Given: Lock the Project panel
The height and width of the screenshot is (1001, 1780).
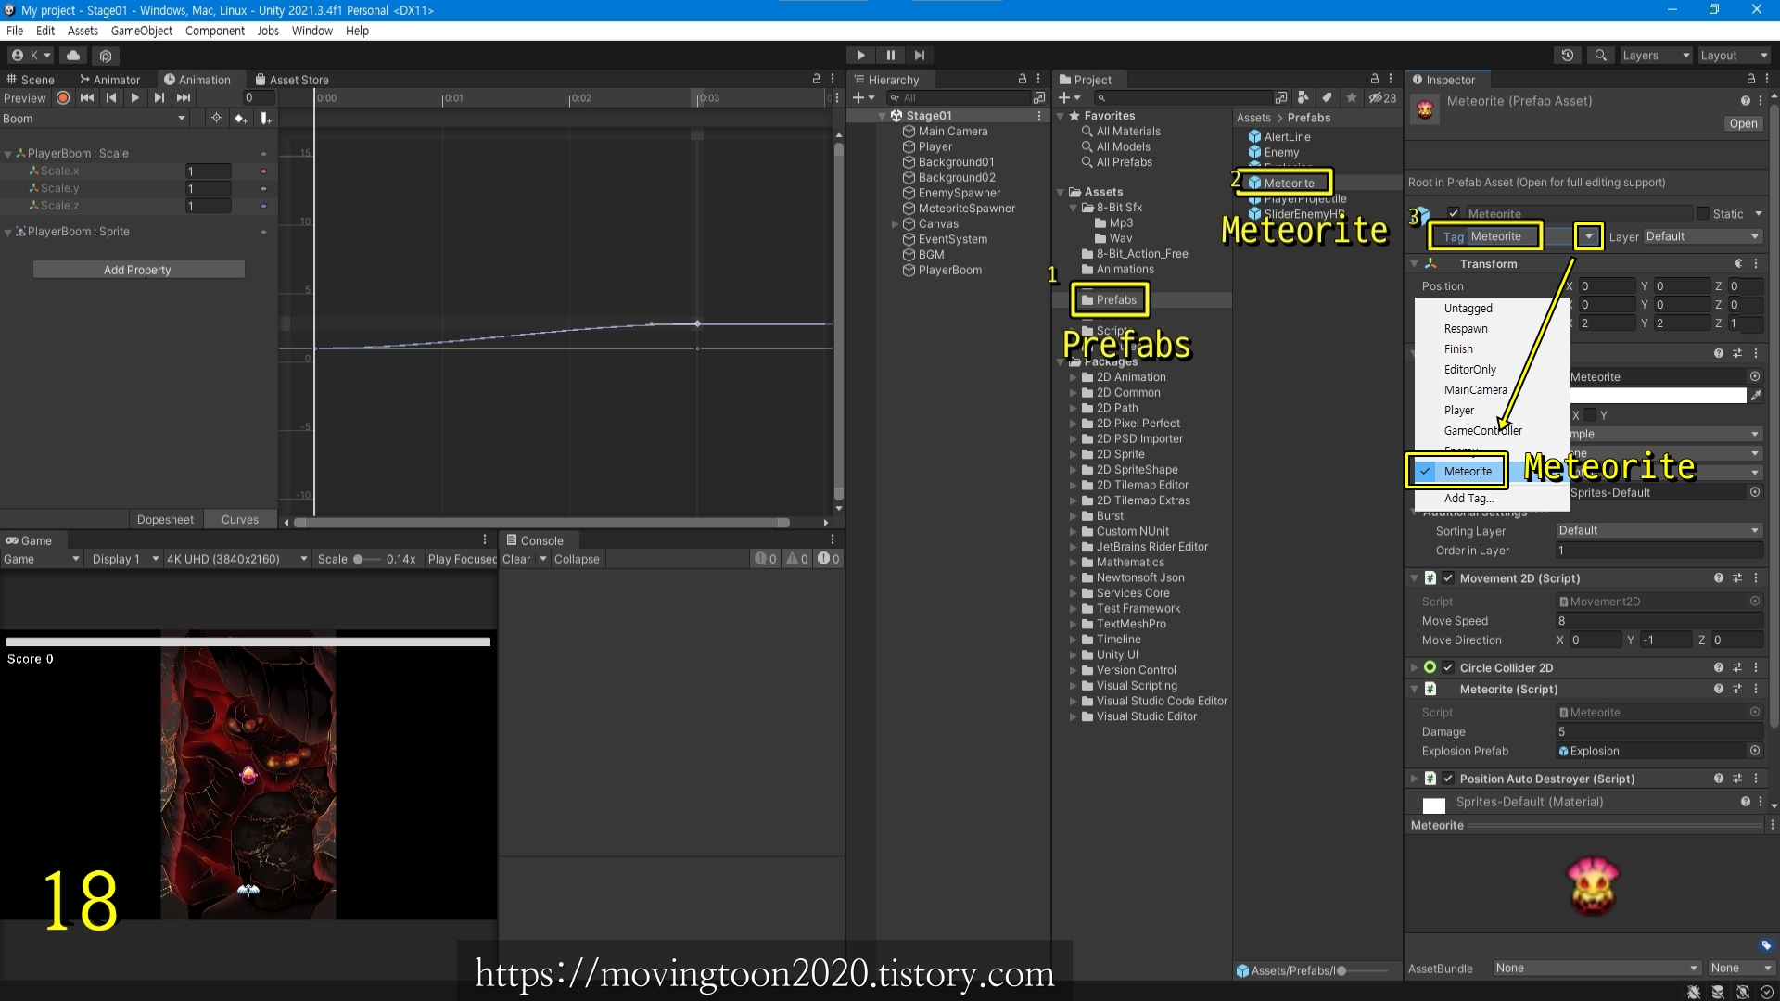Looking at the screenshot, I should pos(1375,80).
